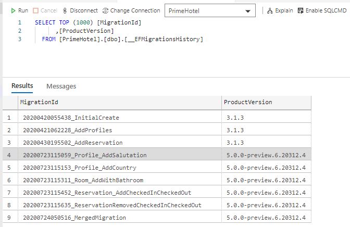Click the Explain query plan icon
This screenshot has width=350, height=227.
coord(270,10)
